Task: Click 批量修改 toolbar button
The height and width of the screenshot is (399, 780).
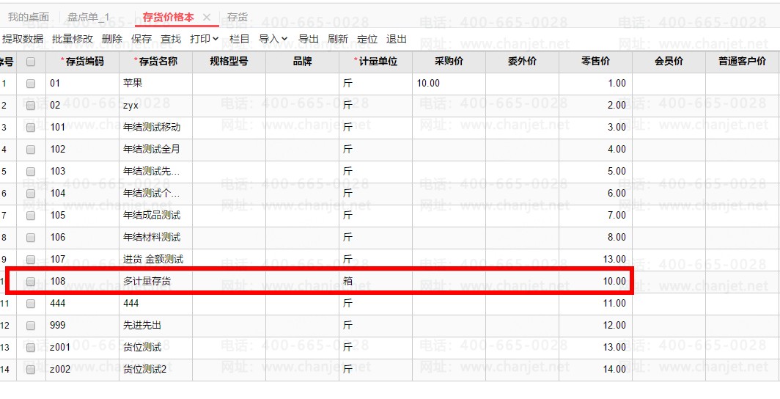Action: pyautogui.click(x=73, y=39)
